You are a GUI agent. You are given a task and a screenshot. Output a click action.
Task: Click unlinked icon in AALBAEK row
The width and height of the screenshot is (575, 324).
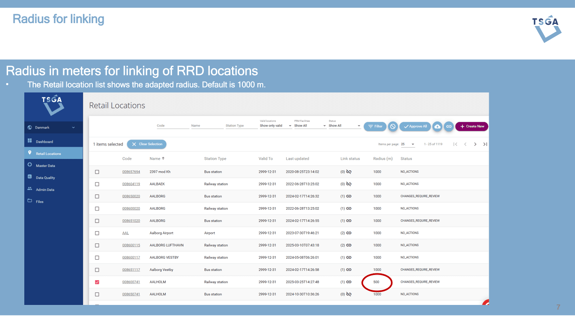pos(349,184)
